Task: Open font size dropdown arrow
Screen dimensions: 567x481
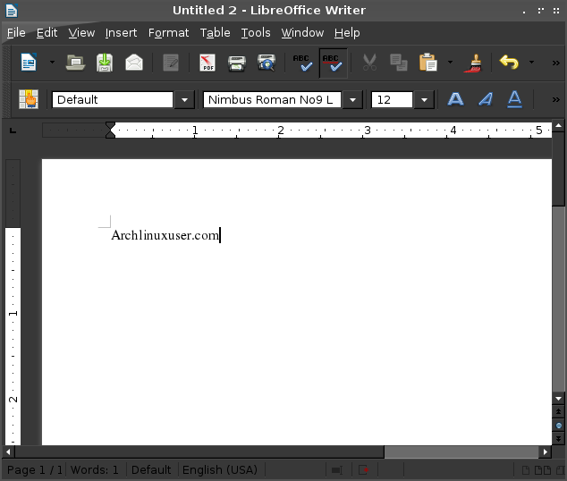Action: click(x=424, y=100)
